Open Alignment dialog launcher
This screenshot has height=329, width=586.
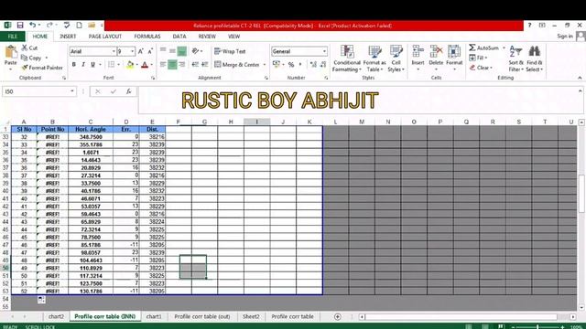point(266,78)
